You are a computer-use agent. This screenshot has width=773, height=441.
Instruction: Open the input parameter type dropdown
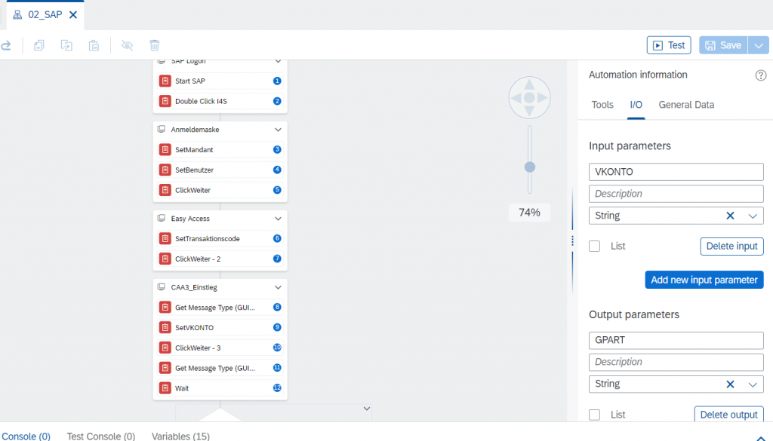[753, 216]
